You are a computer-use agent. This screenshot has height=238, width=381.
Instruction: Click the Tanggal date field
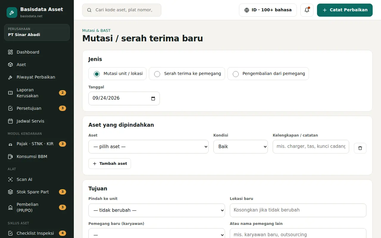[124, 98]
